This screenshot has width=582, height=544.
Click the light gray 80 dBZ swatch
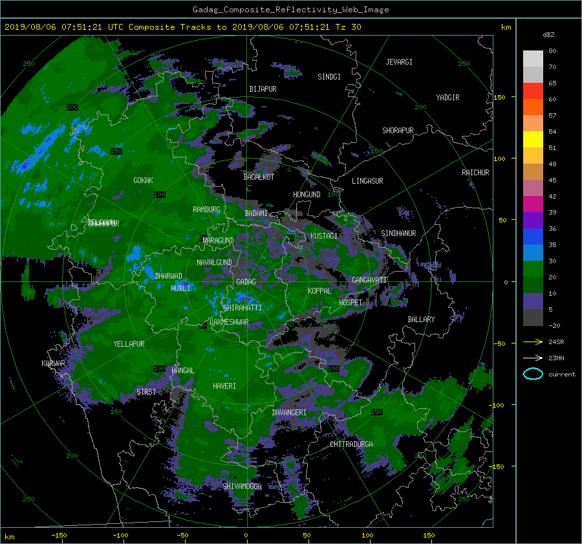click(533, 58)
